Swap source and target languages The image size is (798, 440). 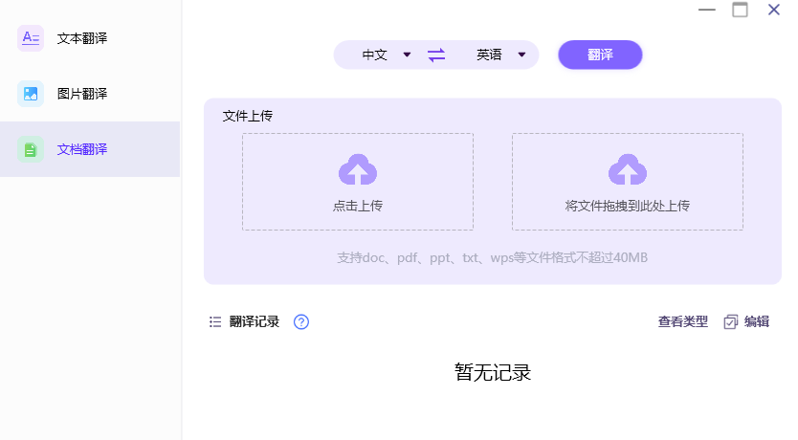(436, 55)
